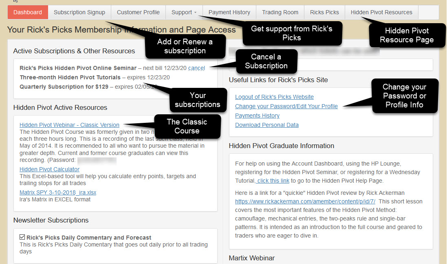This screenshot has height=264, width=447.
Task: Open the Trading Room tab
Action: [280, 12]
